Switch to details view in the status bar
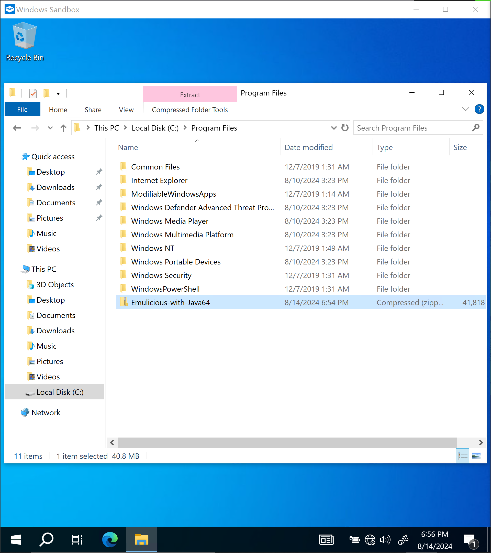 (x=462, y=456)
